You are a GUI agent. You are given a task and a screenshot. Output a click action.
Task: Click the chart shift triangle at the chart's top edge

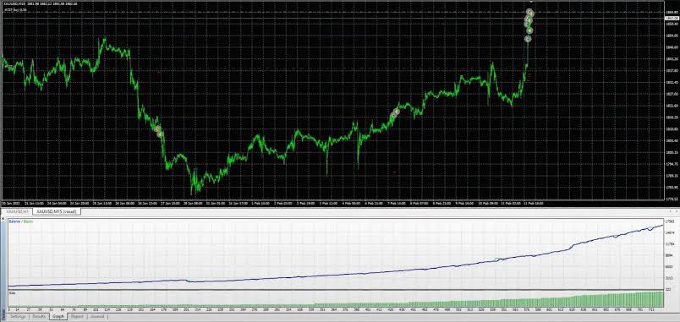(531, 3)
